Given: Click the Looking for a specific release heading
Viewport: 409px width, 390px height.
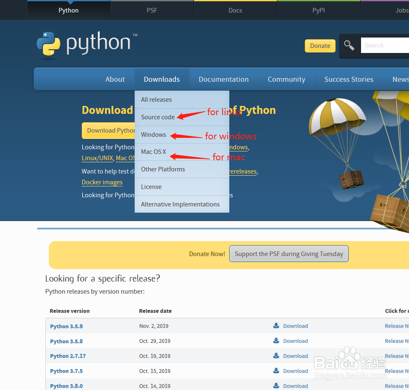Looking at the screenshot, I should coord(103,279).
